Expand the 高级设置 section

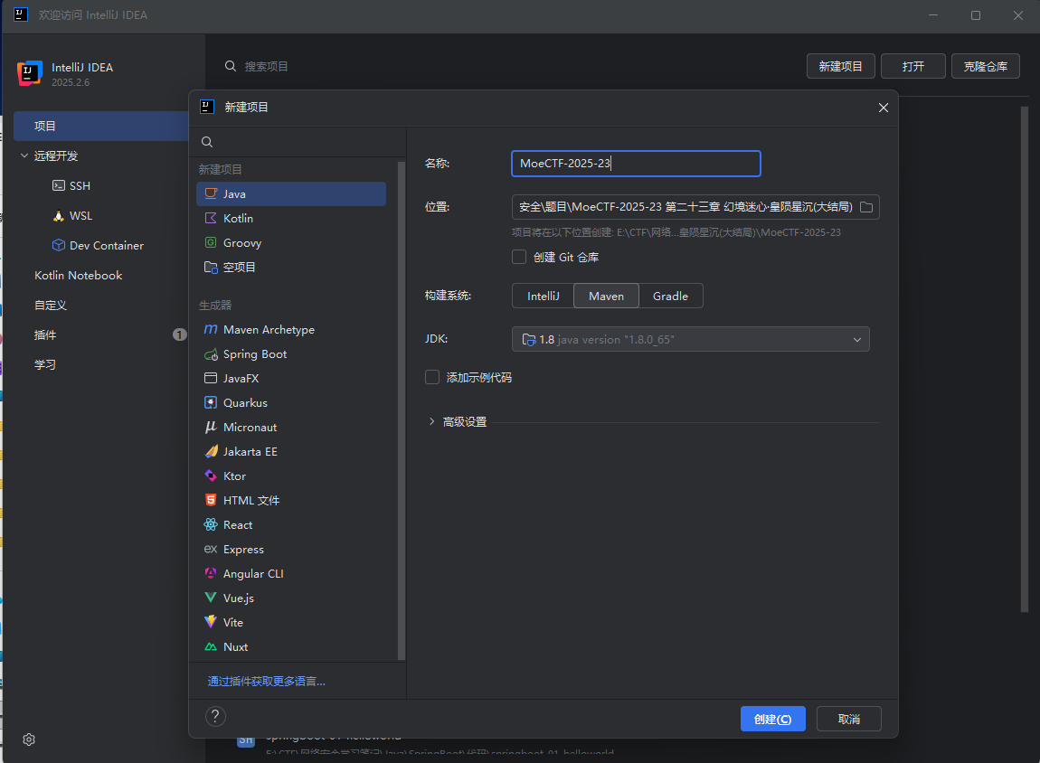pyautogui.click(x=432, y=421)
